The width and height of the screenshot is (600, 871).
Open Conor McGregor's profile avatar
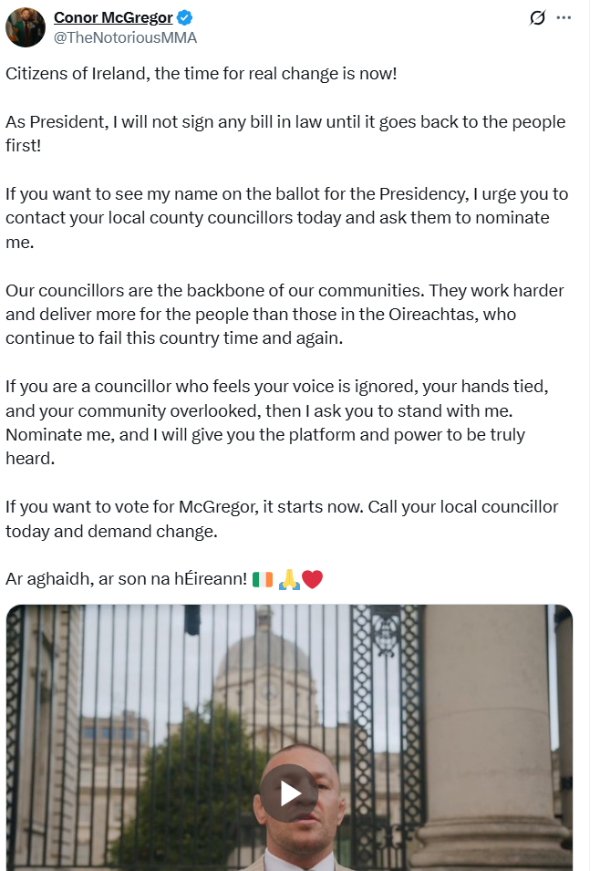[x=25, y=27]
